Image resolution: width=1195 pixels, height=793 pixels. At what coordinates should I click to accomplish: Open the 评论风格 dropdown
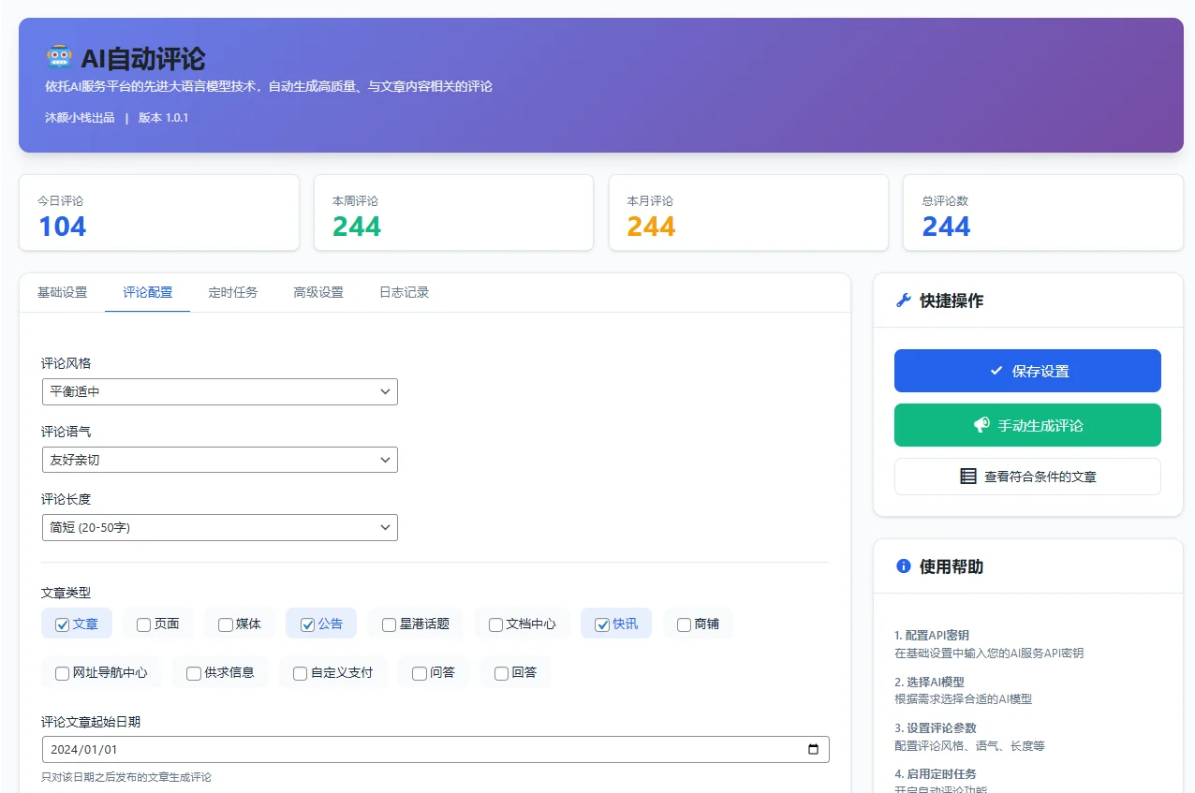pos(219,391)
